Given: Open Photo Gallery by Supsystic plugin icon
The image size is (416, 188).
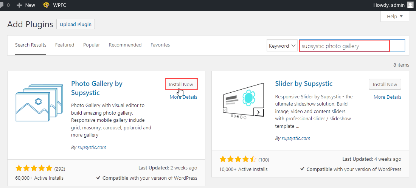Looking at the screenshot, I should tap(40, 103).
